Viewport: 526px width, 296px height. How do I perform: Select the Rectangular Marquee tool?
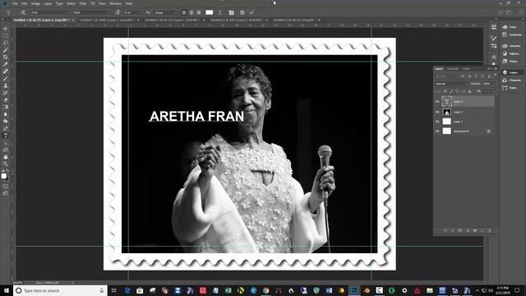click(6, 36)
